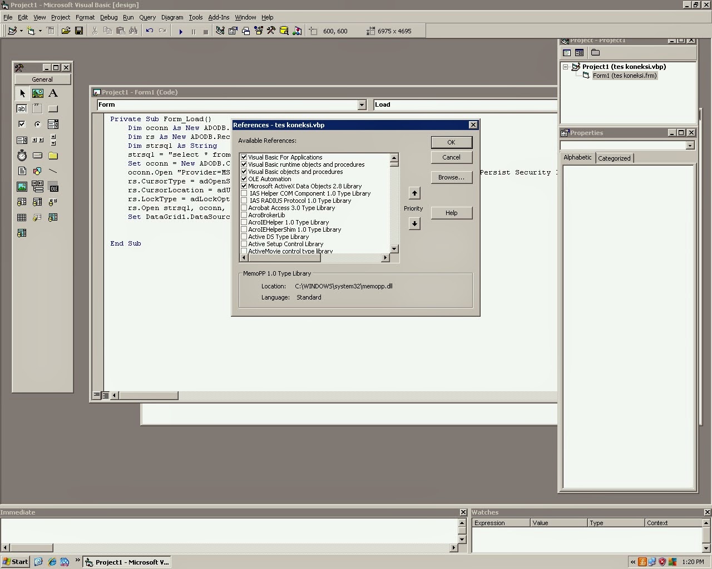
Task: Start the program with the Run arrow
Action: coord(180,32)
